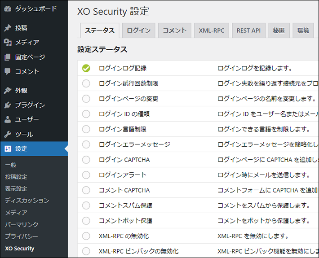Open the 投稿 menu
319x258 pixels.
pyautogui.click(x=21, y=28)
